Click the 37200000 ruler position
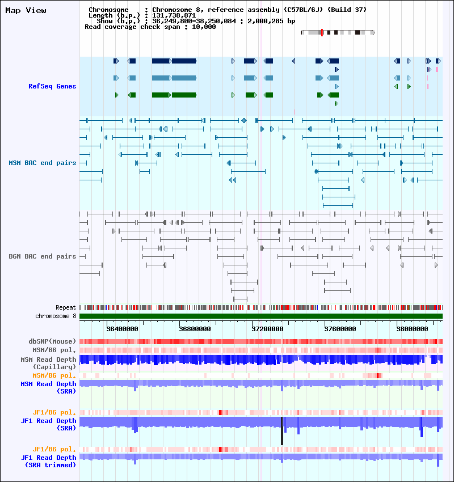This screenshot has width=454, height=482. [267, 329]
